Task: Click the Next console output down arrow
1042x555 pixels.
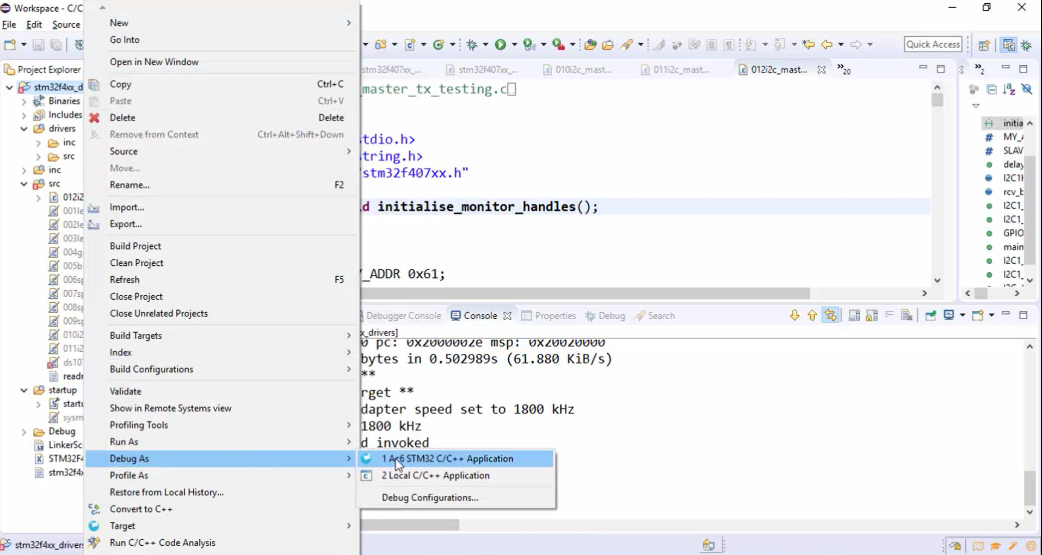Action: pyautogui.click(x=794, y=315)
